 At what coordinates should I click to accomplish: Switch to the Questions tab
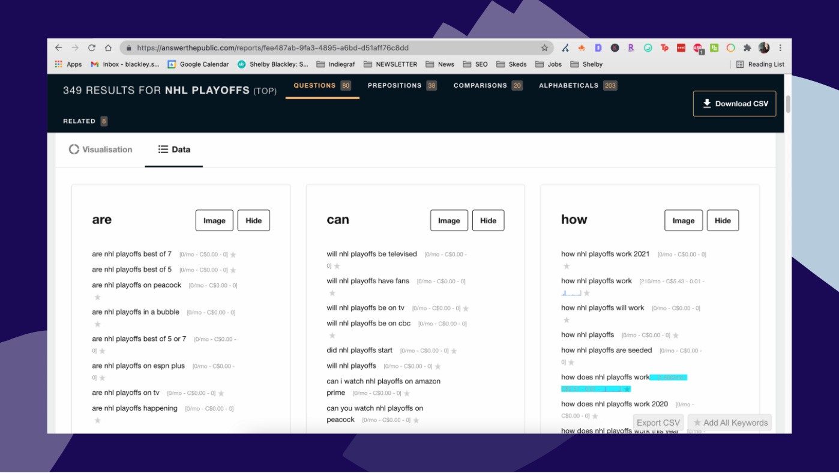click(322, 86)
